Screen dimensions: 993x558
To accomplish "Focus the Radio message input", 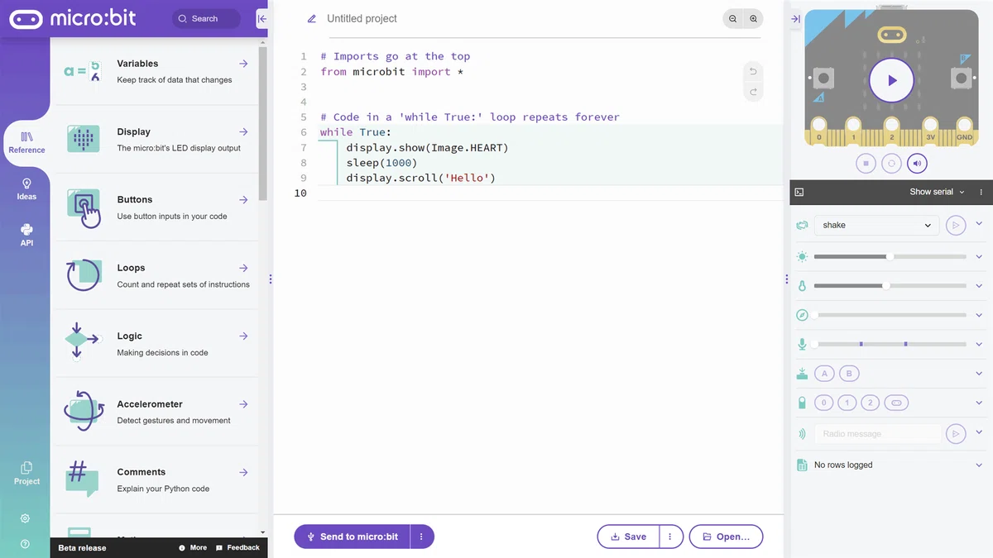I will (878, 433).
